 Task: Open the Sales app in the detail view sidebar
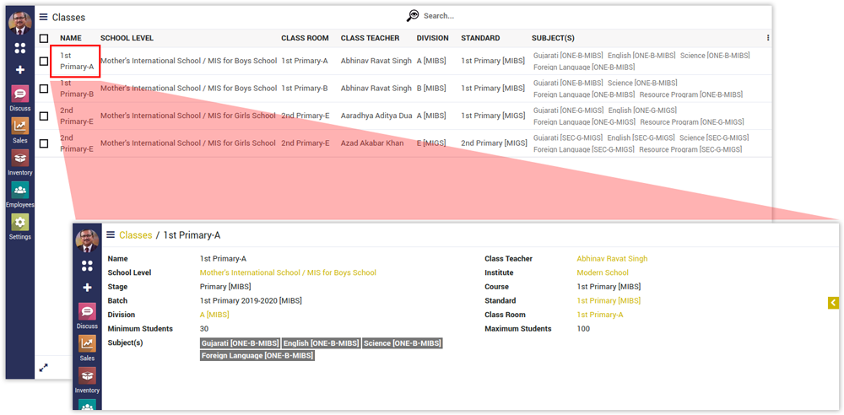pyautogui.click(x=87, y=346)
